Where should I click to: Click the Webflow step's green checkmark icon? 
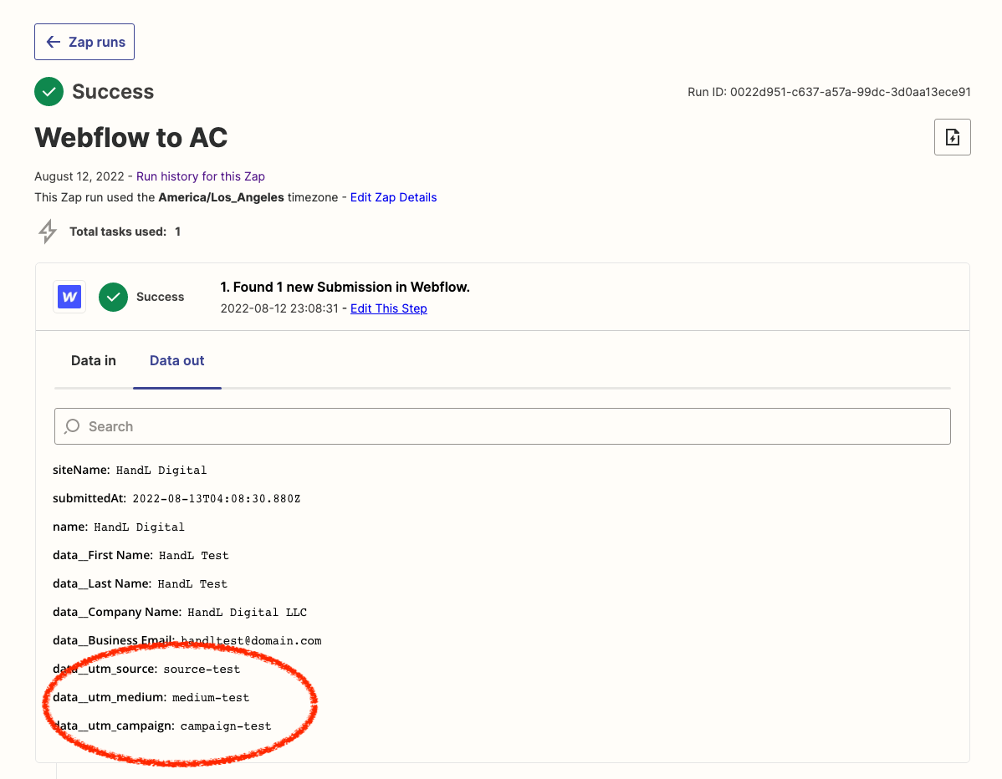pyautogui.click(x=113, y=297)
